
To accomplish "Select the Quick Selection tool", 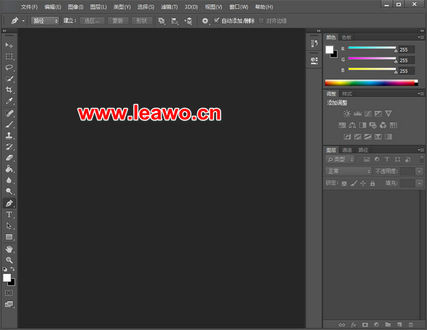I will tap(9, 79).
